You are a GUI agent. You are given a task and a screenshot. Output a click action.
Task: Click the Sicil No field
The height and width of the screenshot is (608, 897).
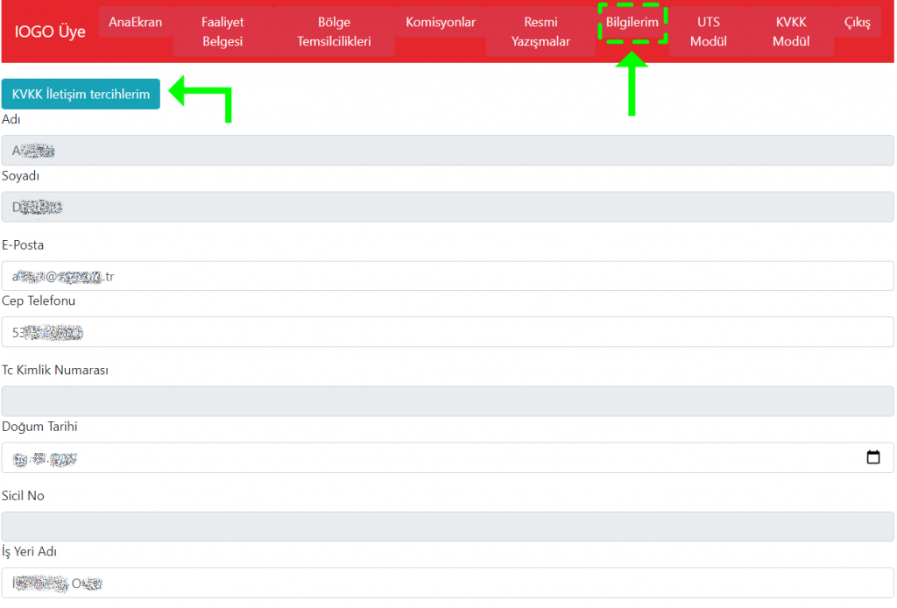tap(448, 527)
